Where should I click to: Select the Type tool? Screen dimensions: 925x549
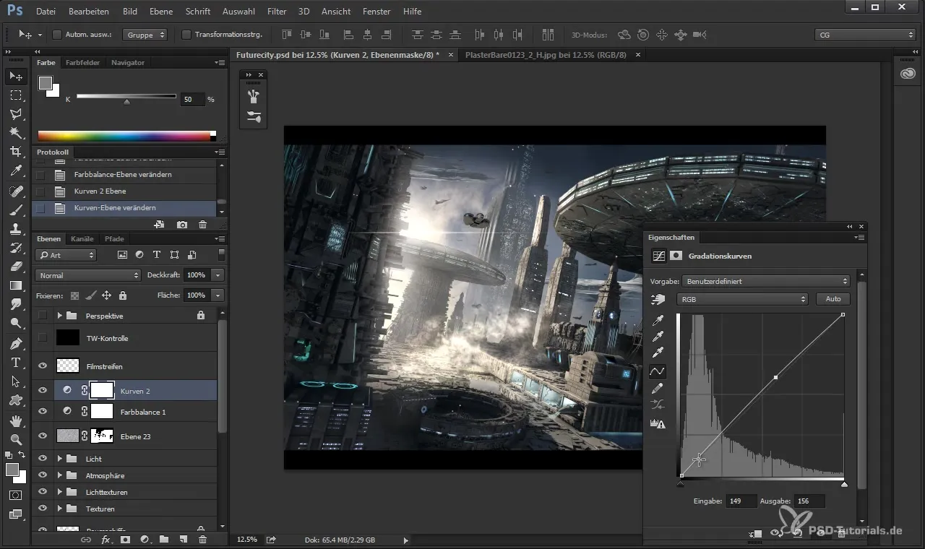pos(16,363)
